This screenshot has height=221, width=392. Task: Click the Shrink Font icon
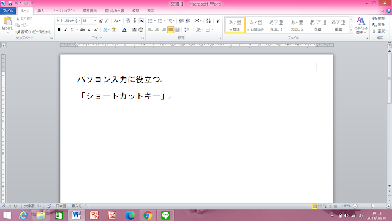click(107, 21)
